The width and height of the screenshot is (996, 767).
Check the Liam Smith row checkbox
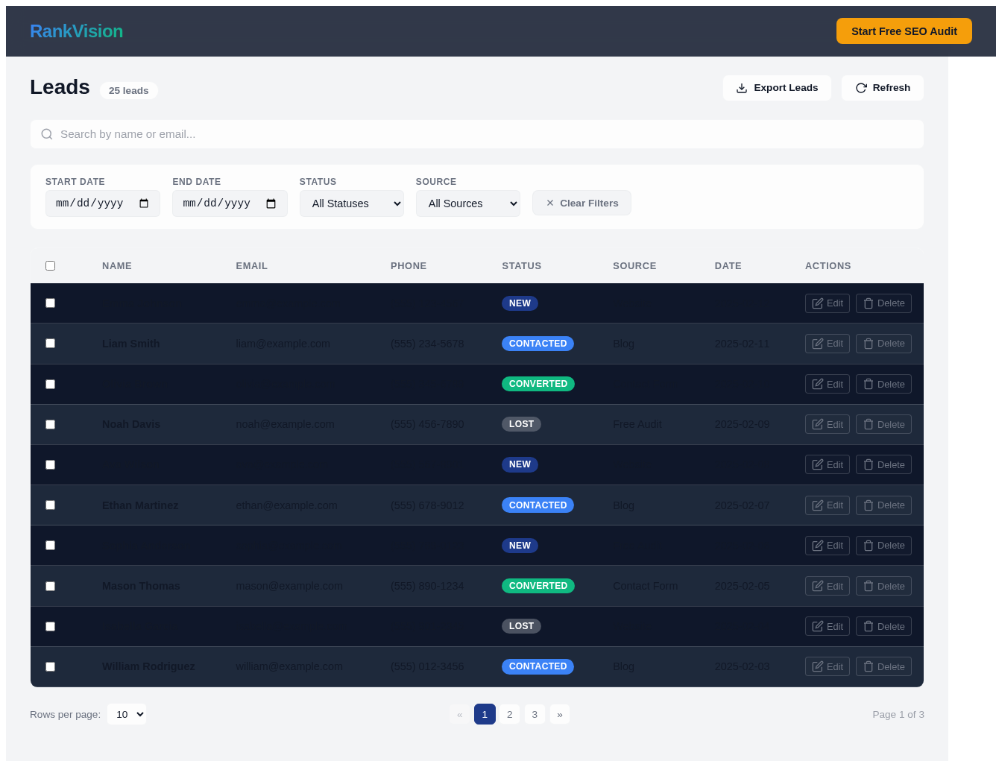(x=50, y=344)
